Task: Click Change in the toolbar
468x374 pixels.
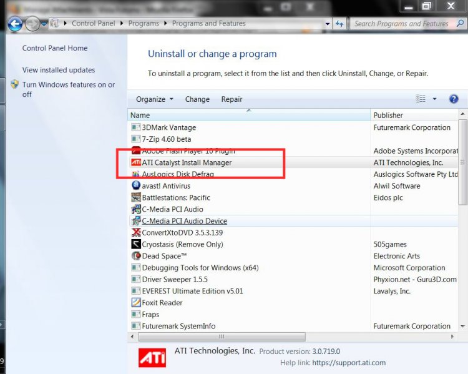Action: pos(197,99)
